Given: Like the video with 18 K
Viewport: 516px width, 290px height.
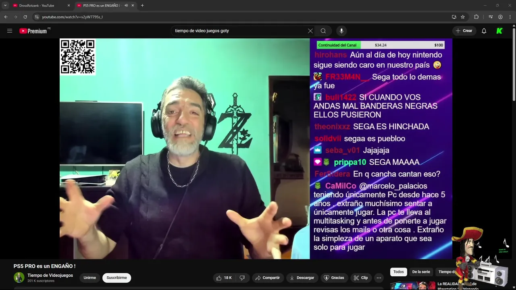Looking at the screenshot, I should tap(224, 278).
